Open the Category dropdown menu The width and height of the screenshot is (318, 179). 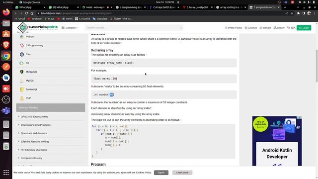(70, 28)
